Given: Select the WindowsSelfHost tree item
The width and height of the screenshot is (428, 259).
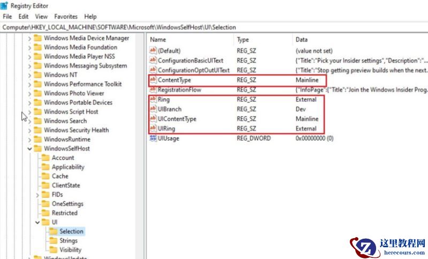Looking at the screenshot, I should (67, 148).
